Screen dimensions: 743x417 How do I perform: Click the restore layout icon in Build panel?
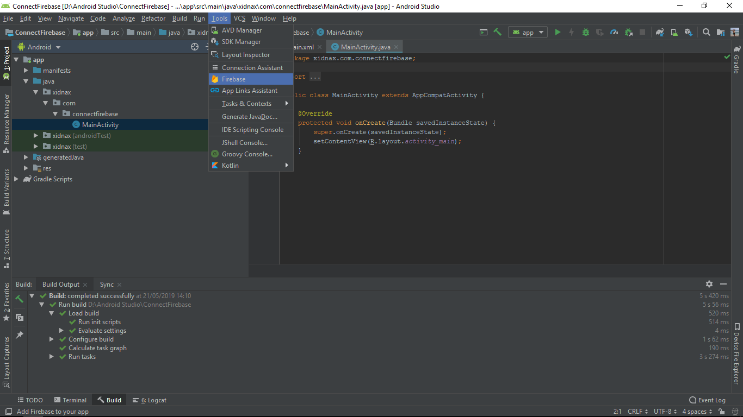point(20,317)
